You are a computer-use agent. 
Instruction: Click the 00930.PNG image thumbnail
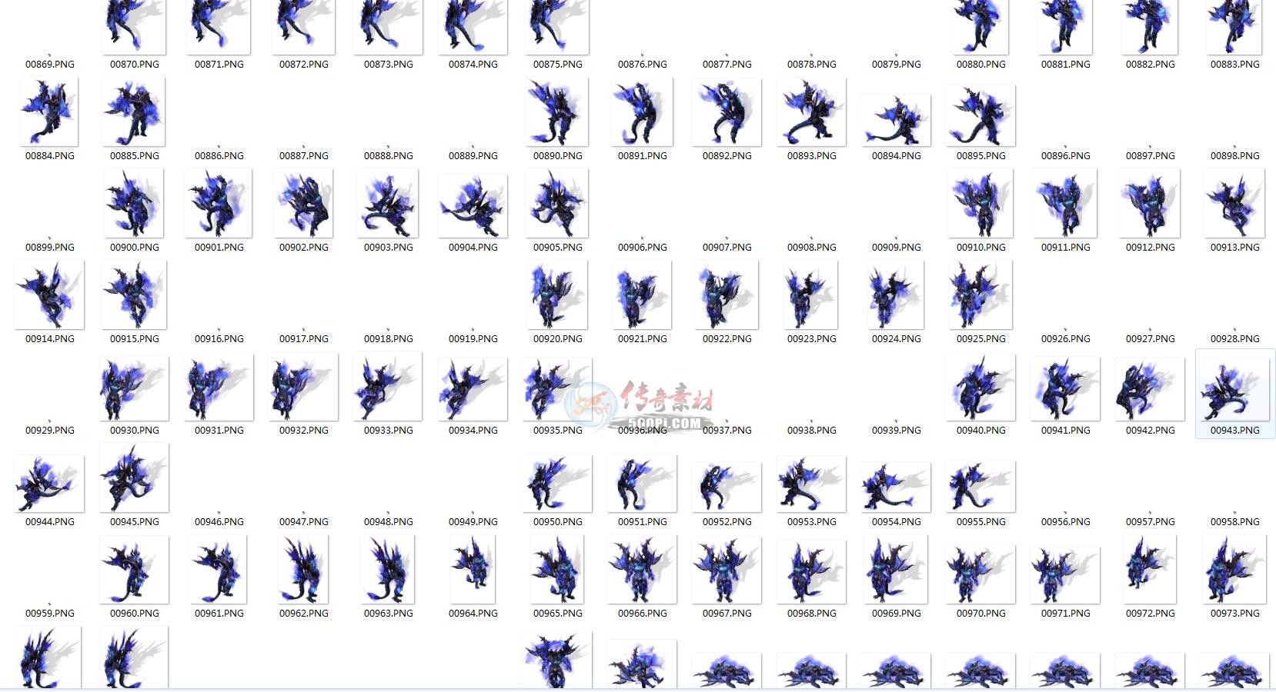(134, 388)
